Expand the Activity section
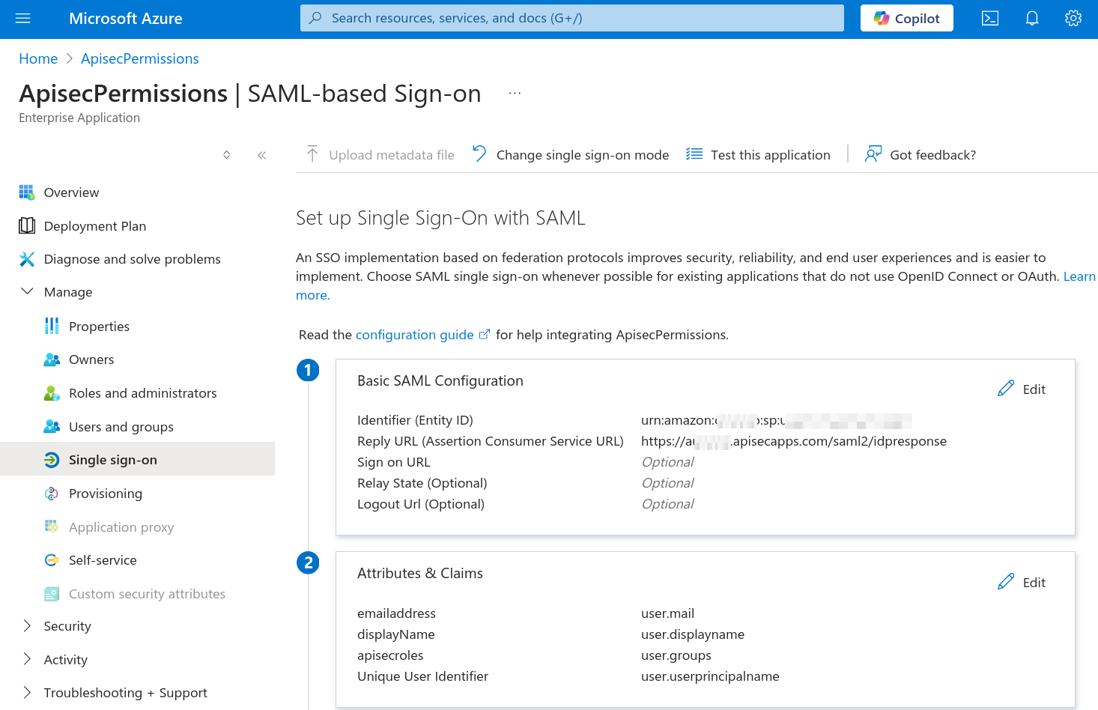This screenshot has height=710, width=1098. tap(27, 659)
